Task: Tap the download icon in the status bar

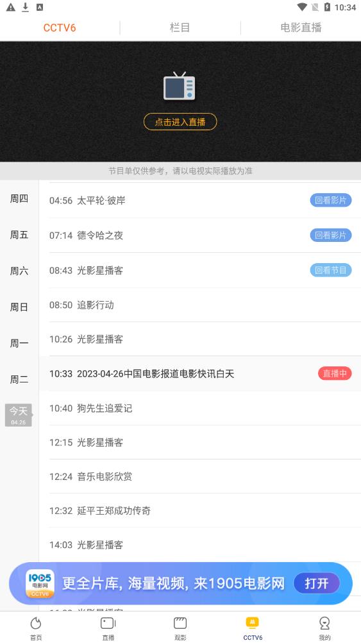Action: coord(26,7)
